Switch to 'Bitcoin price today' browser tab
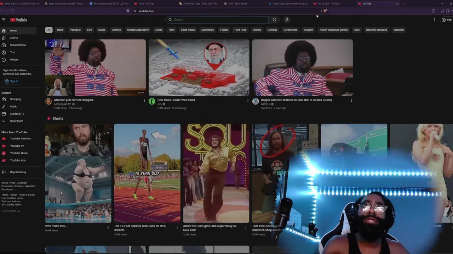Image resolution: width=453 pixels, height=254 pixels. (109, 4)
